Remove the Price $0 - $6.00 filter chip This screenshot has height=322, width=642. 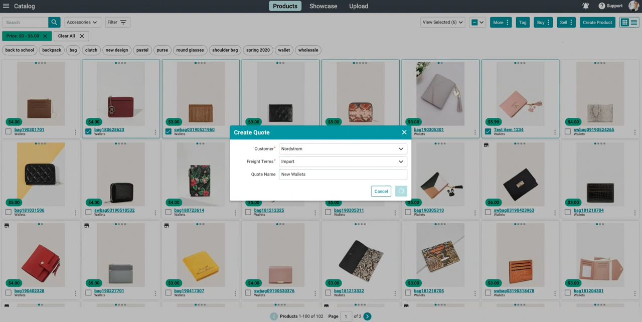tap(45, 36)
